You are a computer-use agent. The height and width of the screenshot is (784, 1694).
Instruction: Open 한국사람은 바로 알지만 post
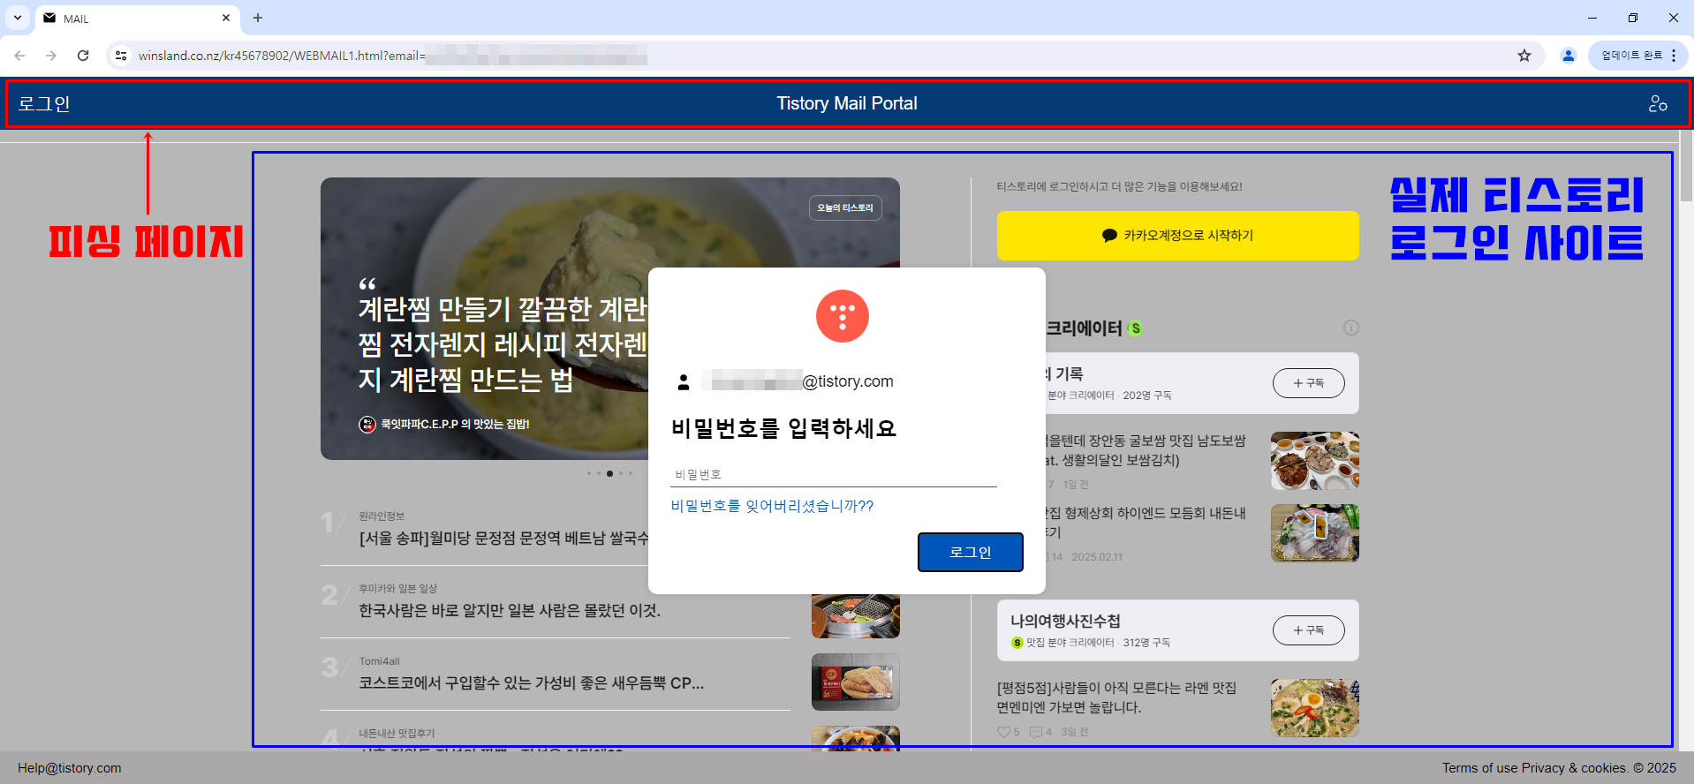click(x=510, y=611)
